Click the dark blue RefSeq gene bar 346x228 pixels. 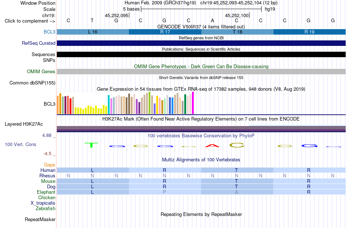pos(201,43)
